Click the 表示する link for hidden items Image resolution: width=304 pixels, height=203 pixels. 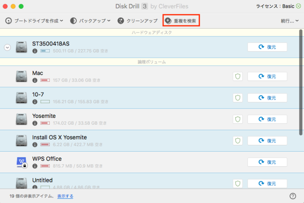click(65, 196)
